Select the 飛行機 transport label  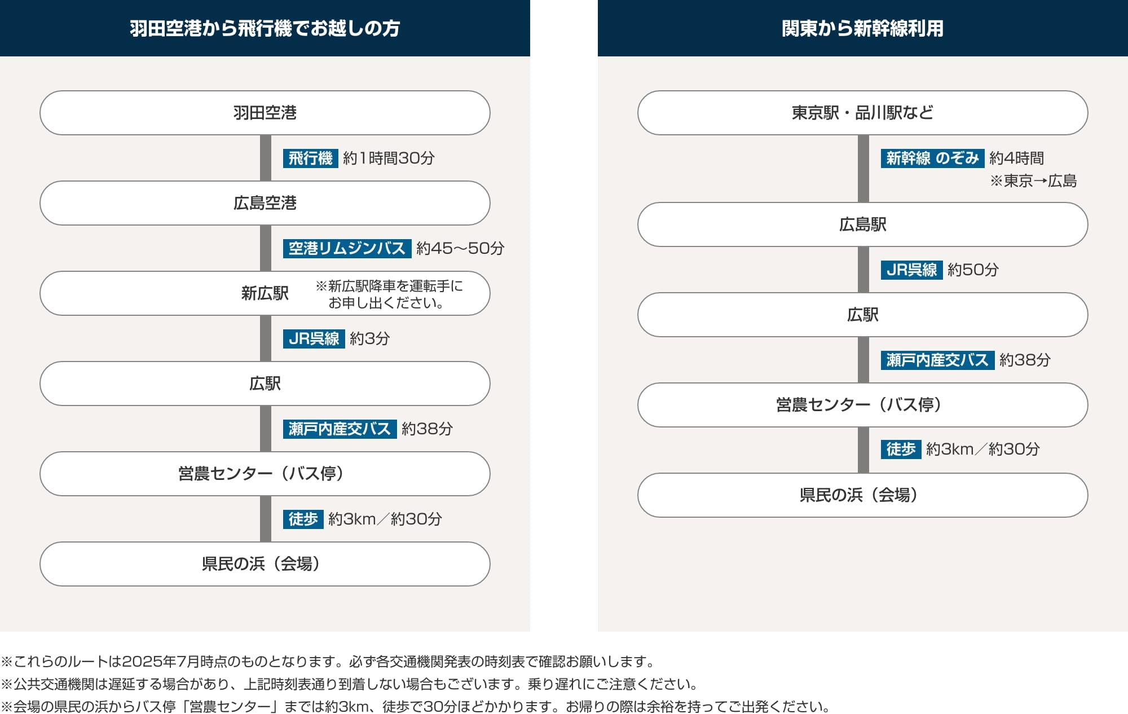point(310,158)
